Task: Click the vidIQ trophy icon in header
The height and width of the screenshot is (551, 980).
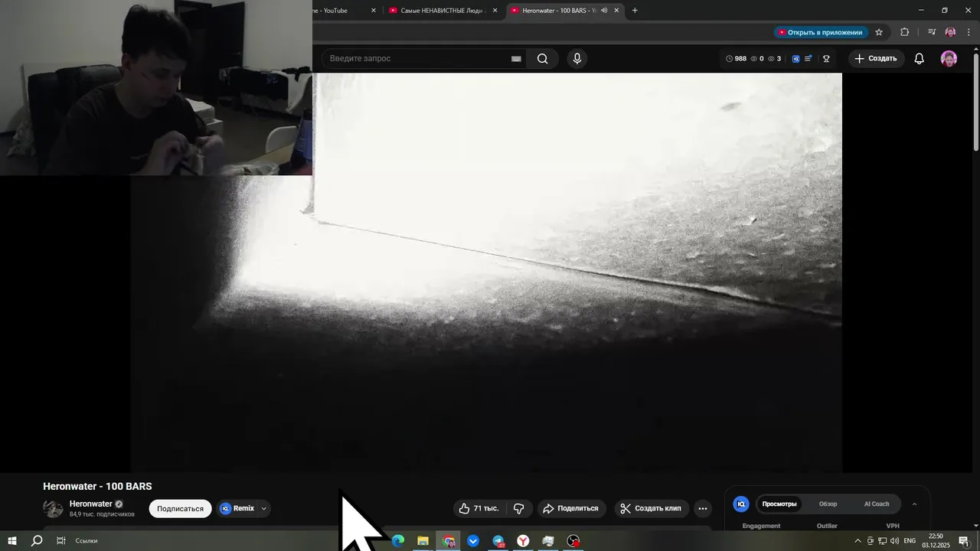Action: click(826, 59)
